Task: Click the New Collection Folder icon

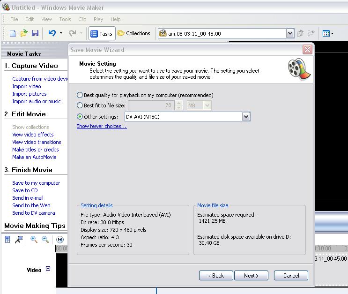Action: (311, 33)
